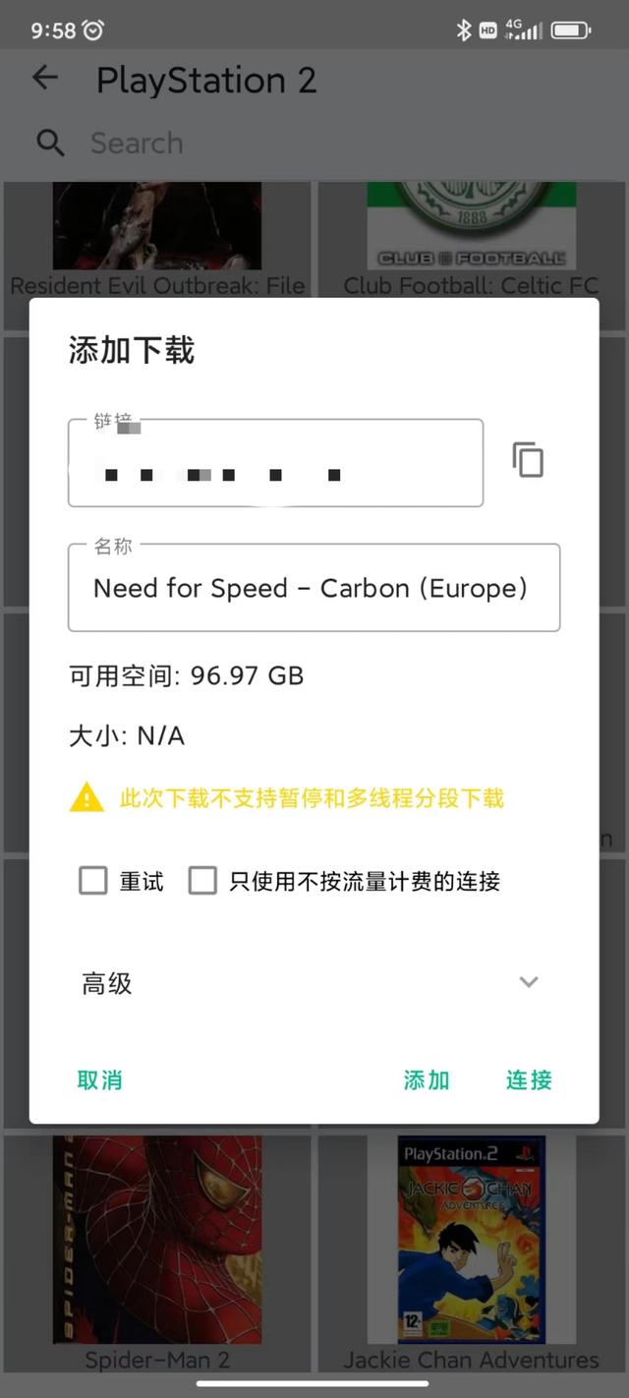The height and width of the screenshot is (1398, 629).
Task: Tap the search magnifier icon
Action: pyautogui.click(x=50, y=144)
